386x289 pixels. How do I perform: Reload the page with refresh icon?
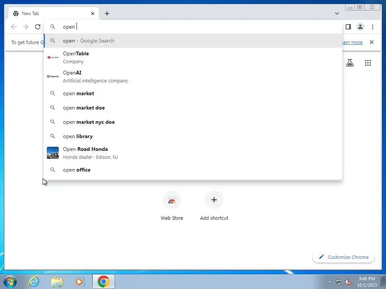click(38, 27)
